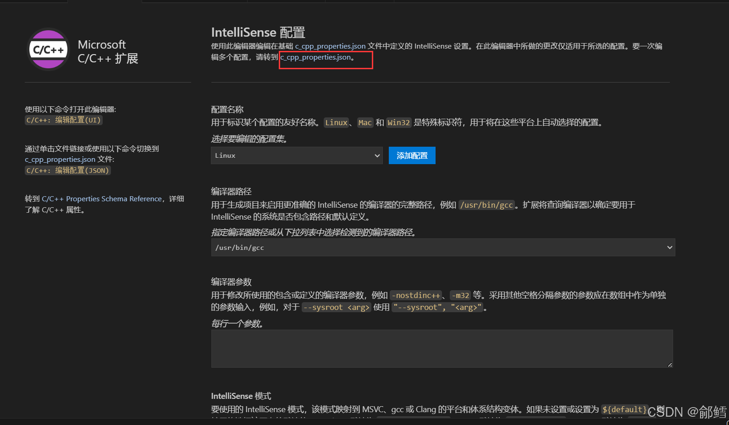Click the -m32 example argument
The width and height of the screenshot is (729, 425).
point(460,295)
